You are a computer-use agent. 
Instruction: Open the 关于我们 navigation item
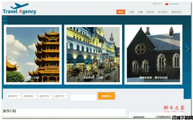(163, 12)
